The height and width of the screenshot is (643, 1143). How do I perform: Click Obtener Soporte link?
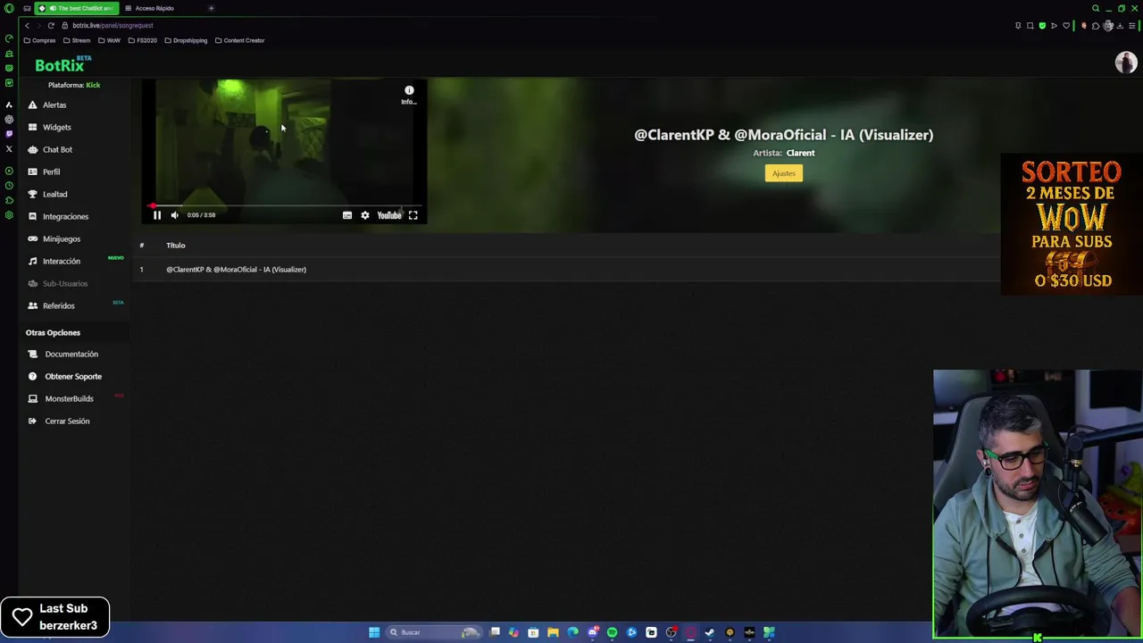73,376
